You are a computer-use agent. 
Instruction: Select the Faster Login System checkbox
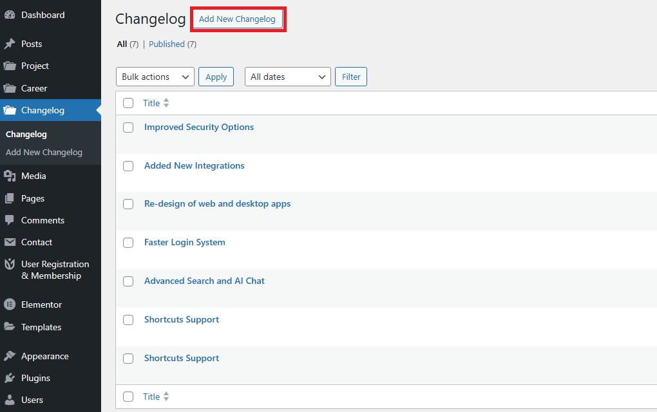pyautogui.click(x=128, y=243)
